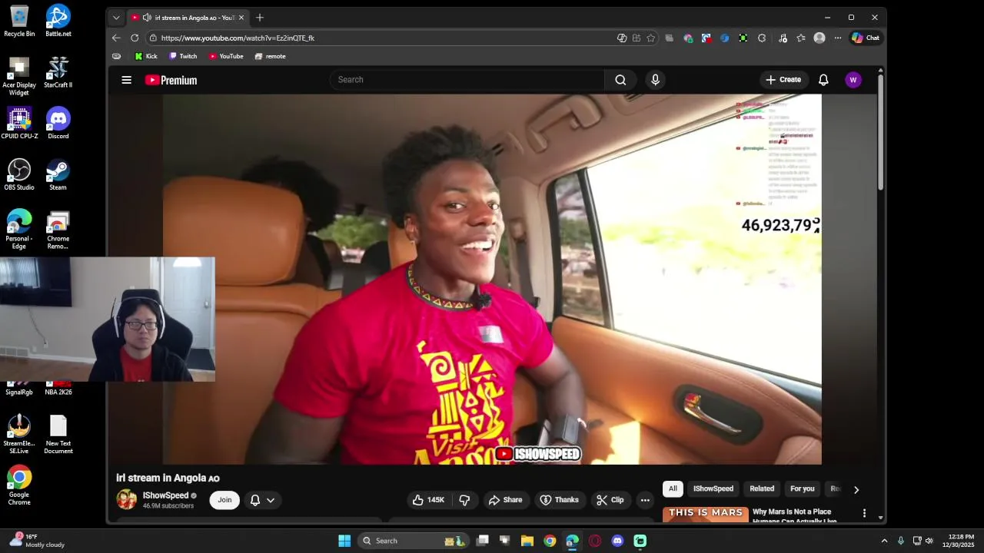
Task: Add this page to favorites star
Action: tap(651, 38)
